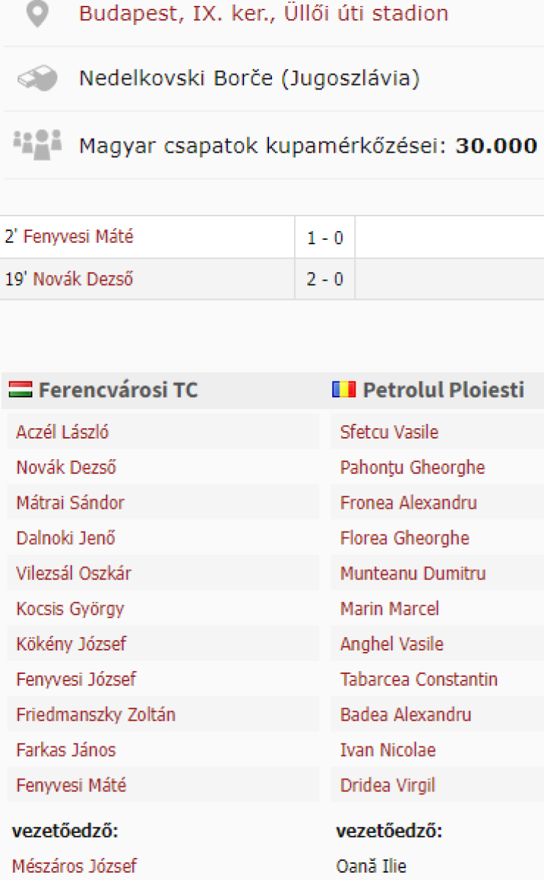Viewport: 544px width, 880px height.
Task: Click the 1 - 0 score cell
Action: point(325,238)
